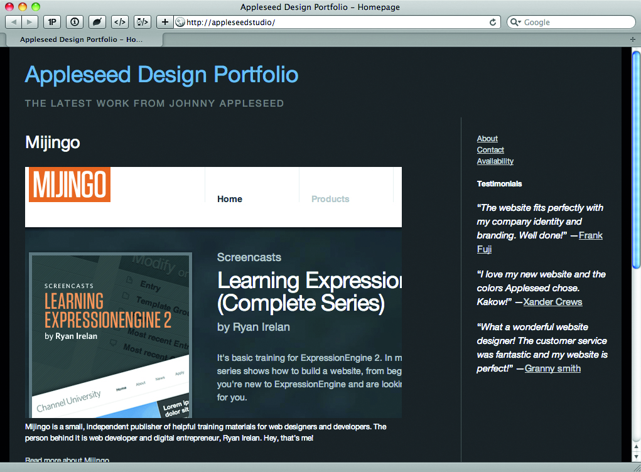Click the tagline "The latest work from Johnny Appleseed"
This screenshot has width=641, height=472.
coord(154,104)
